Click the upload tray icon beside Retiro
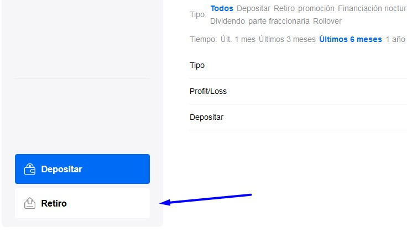The width and height of the screenshot is (407, 243). pos(30,203)
